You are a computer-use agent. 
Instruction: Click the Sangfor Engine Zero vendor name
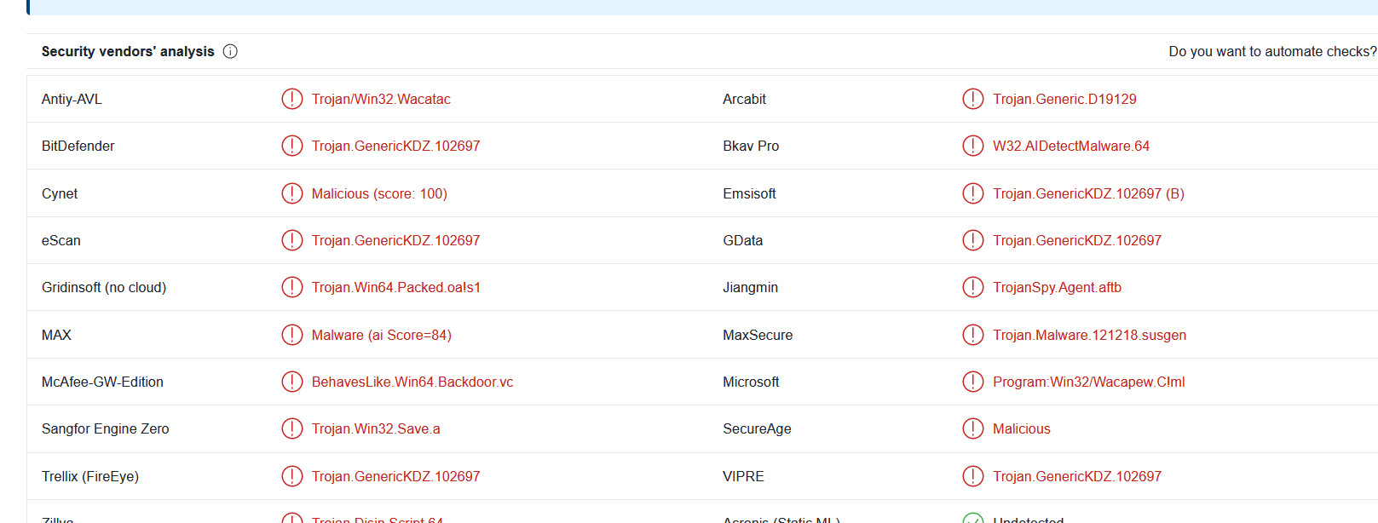(x=106, y=428)
